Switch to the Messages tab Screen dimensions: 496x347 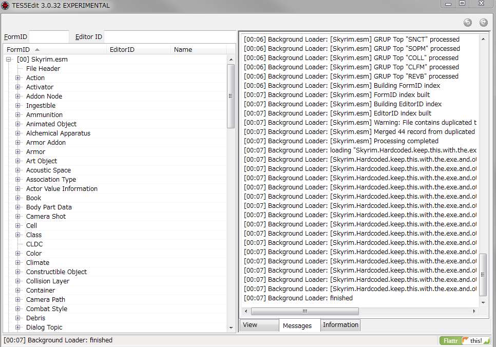pos(299,325)
